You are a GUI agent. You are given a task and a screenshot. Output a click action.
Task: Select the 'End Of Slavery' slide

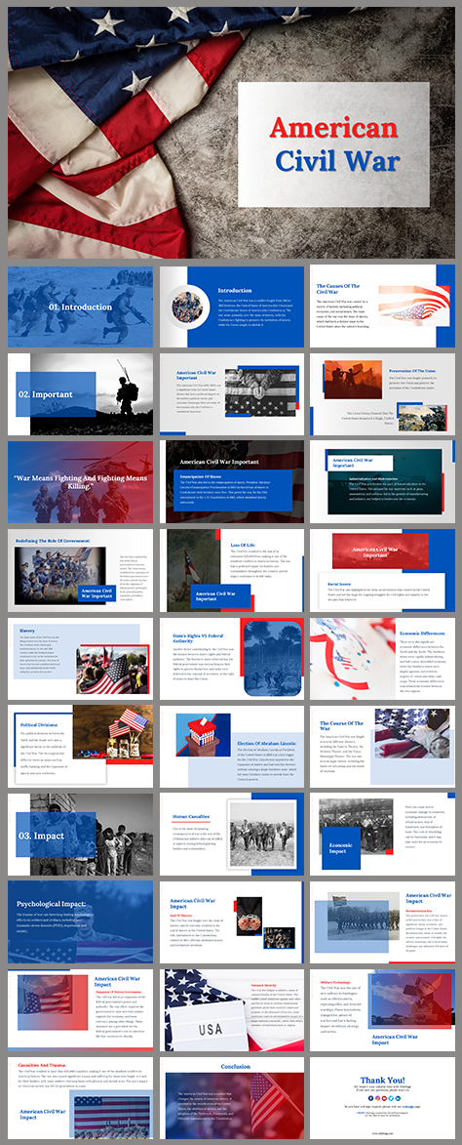[x=232, y=921]
